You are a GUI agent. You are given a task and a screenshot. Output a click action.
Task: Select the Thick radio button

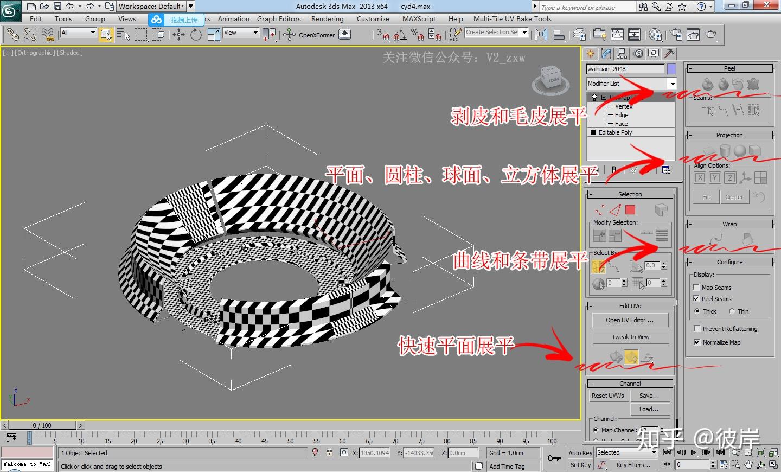point(697,311)
